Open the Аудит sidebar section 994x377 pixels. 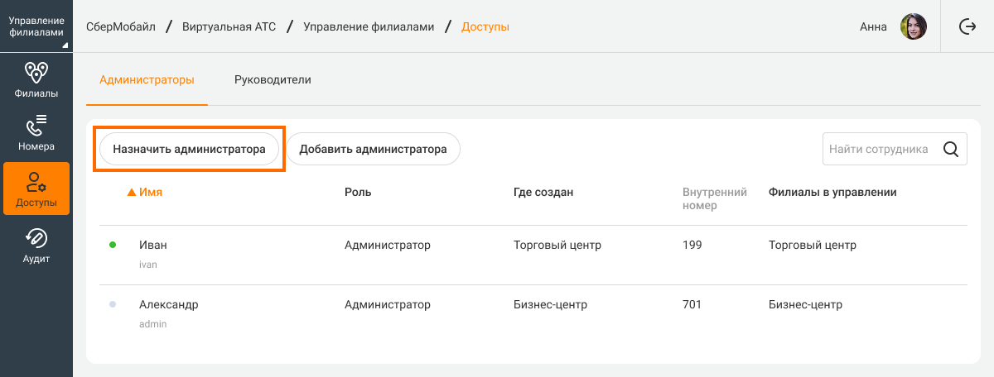point(36,239)
